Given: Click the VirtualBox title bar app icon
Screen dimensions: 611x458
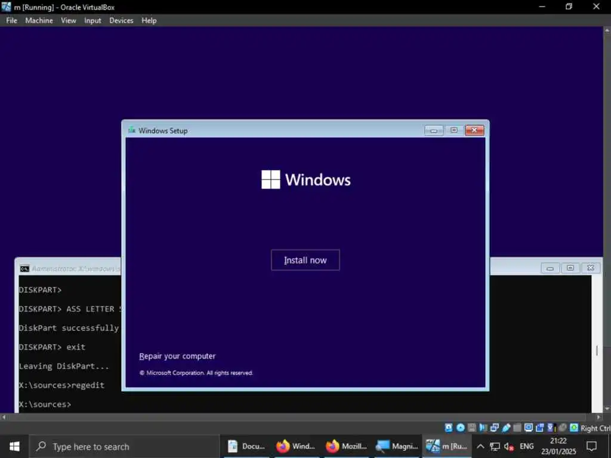Looking at the screenshot, I should 6,7.
